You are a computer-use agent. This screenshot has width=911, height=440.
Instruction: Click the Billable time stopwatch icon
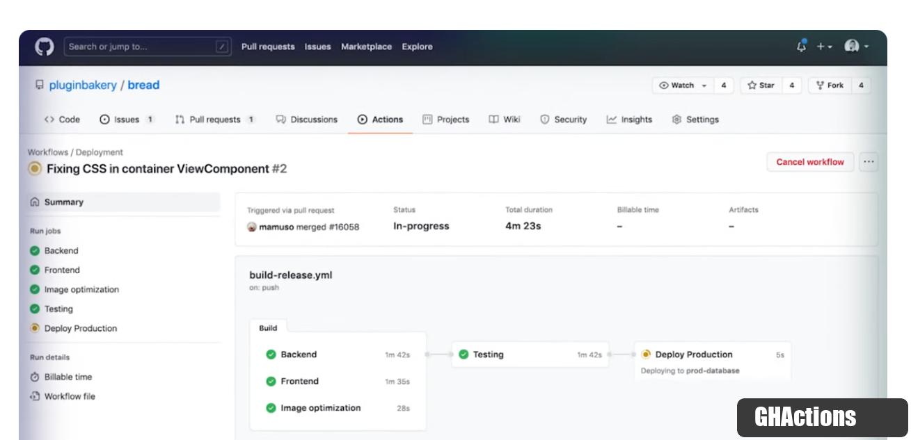[x=35, y=377]
